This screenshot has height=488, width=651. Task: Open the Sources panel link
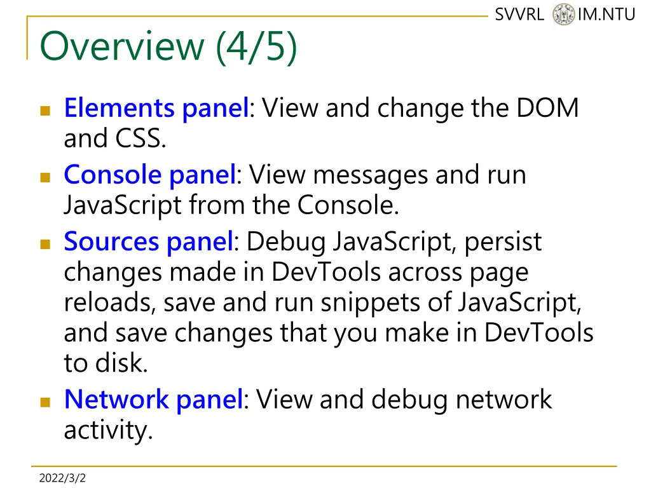(149, 242)
